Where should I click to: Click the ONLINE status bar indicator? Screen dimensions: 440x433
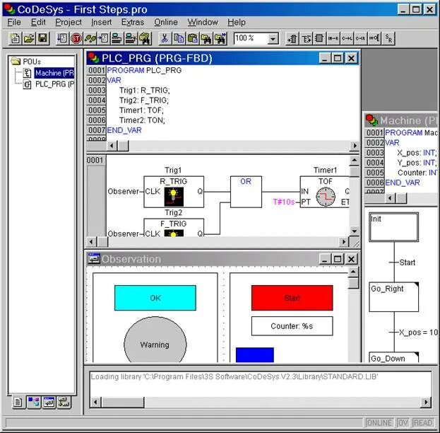(x=379, y=423)
